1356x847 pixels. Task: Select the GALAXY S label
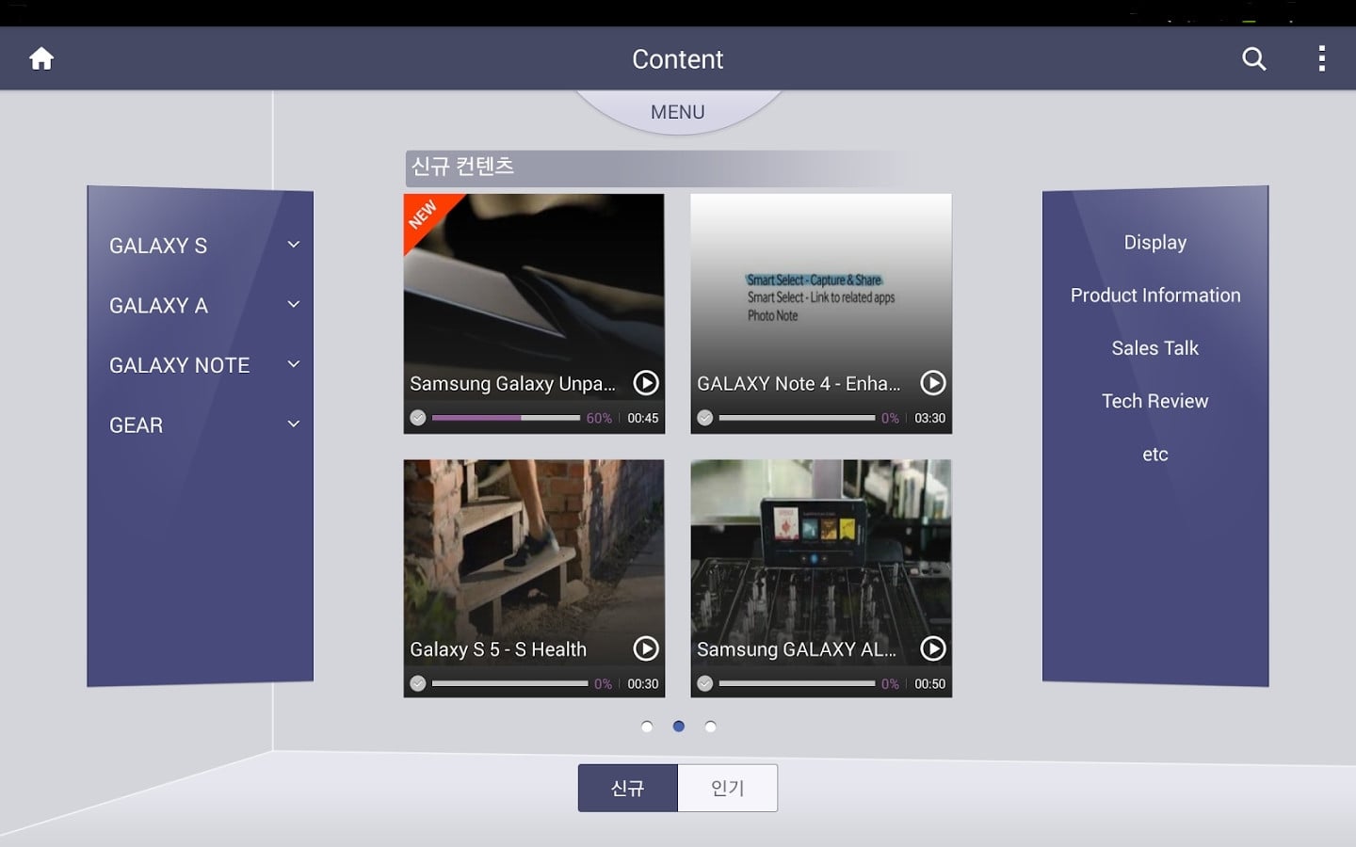[158, 246]
